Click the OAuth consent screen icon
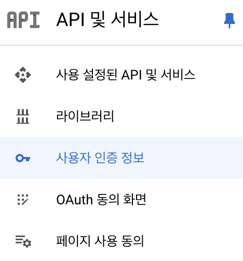 tap(23, 200)
